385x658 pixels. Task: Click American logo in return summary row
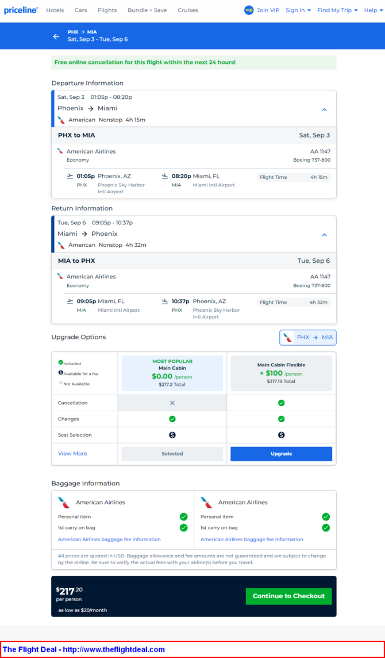coord(61,245)
